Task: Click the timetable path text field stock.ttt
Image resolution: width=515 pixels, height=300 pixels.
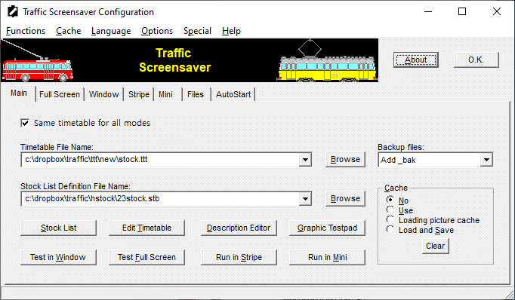Action: pyautogui.click(x=160, y=160)
